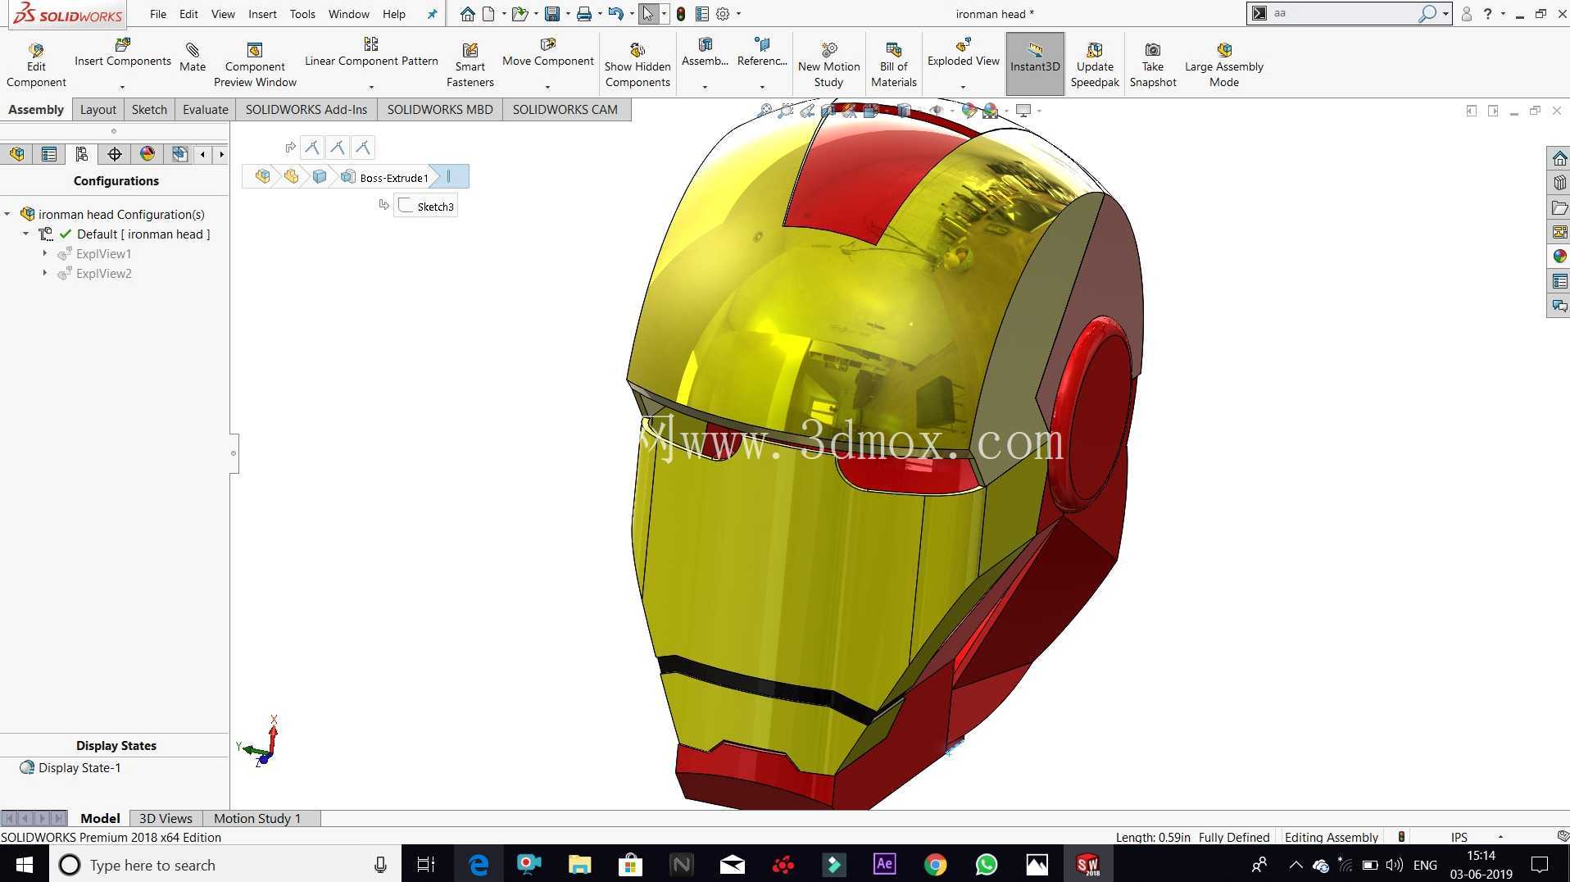1570x882 pixels.
Task: Switch to the SOLIDWORKS CAM tab
Action: 565,109
